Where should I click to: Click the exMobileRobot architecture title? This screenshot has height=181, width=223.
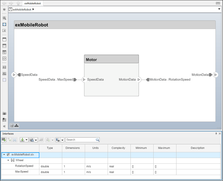pyautogui.click(x=32, y=25)
